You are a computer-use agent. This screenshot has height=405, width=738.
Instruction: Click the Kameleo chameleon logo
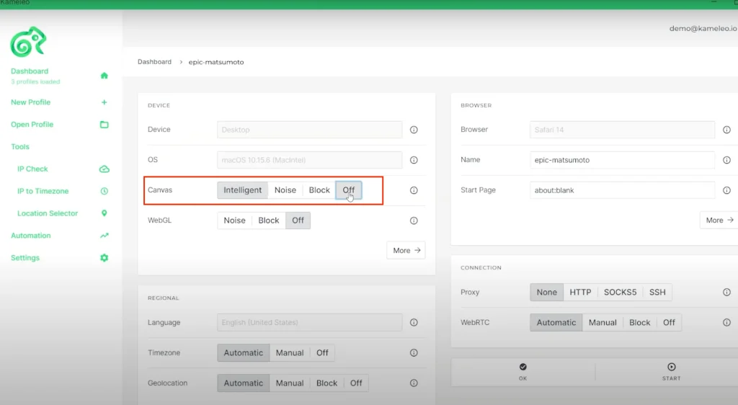click(28, 41)
